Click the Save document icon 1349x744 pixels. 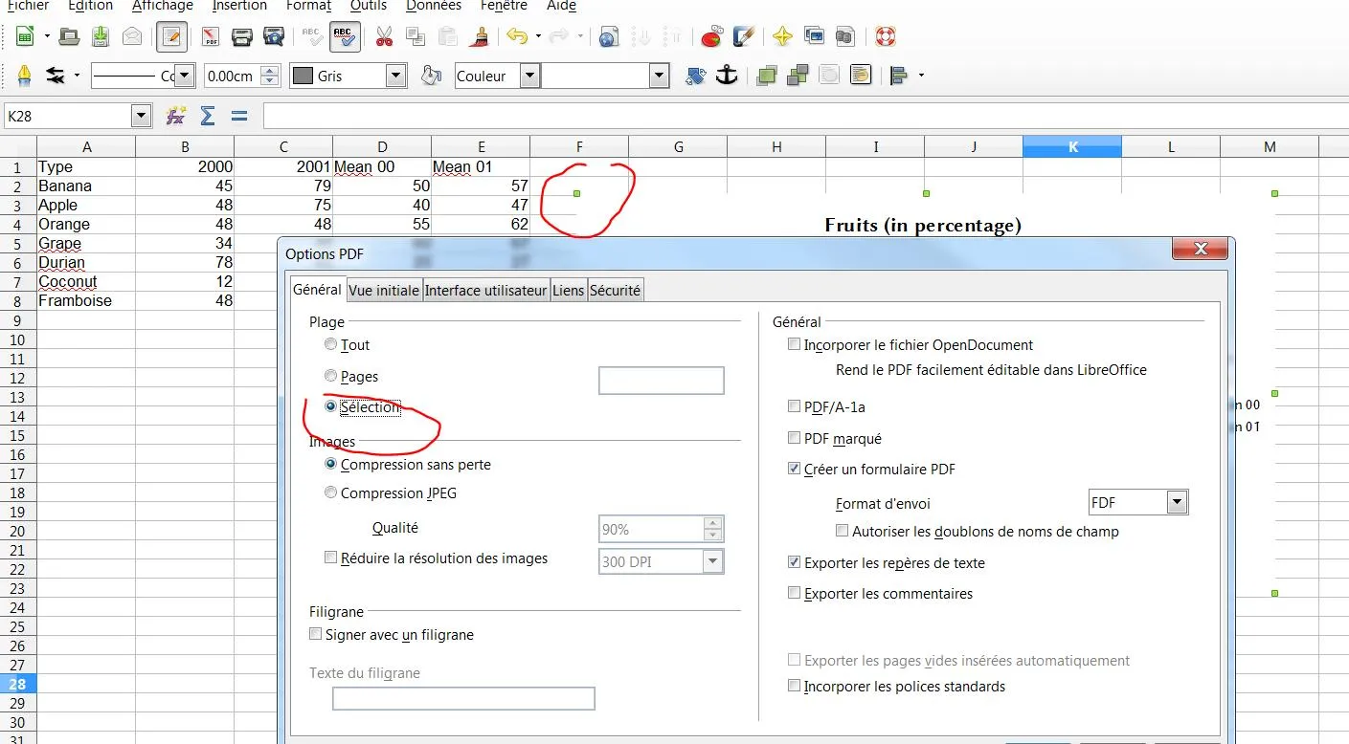tap(101, 37)
